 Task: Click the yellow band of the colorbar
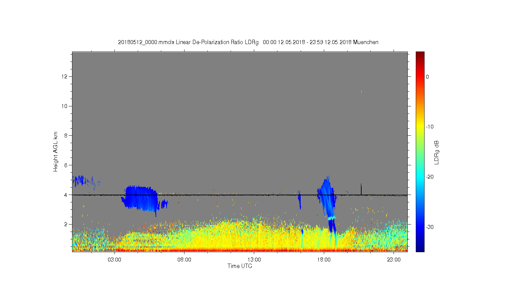click(x=420, y=127)
